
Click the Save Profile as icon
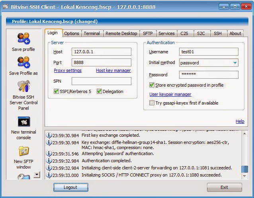(23, 62)
